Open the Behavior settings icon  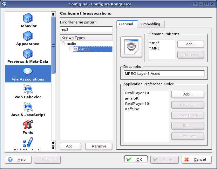28,20
